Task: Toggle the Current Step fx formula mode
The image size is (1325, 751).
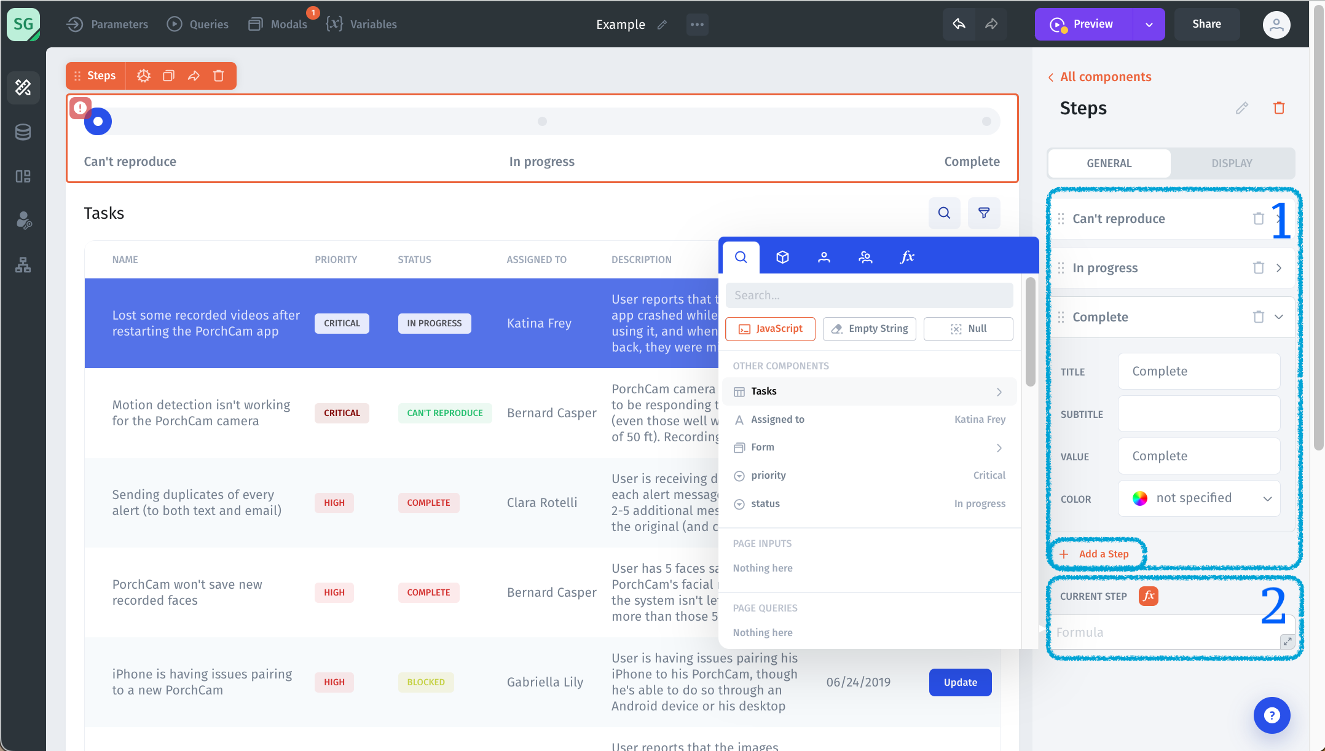Action: point(1148,596)
